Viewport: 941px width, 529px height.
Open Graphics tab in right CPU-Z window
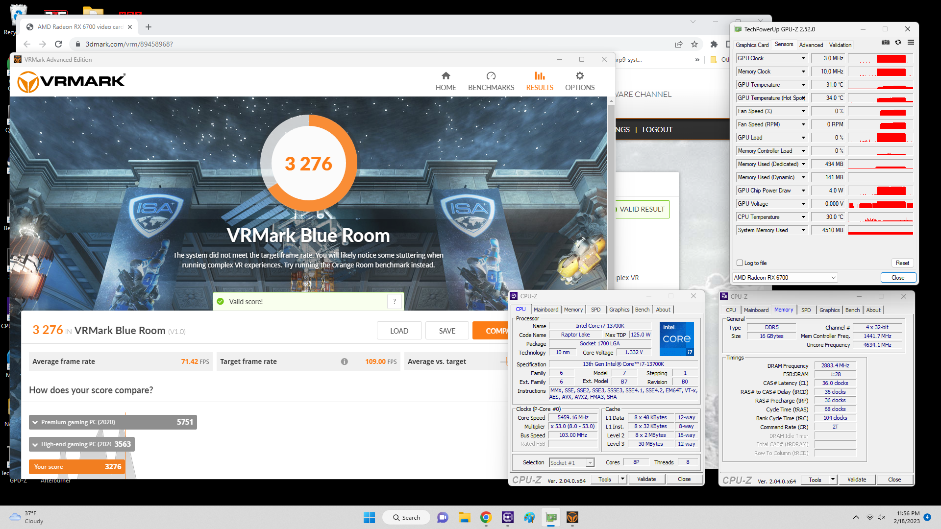829,310
